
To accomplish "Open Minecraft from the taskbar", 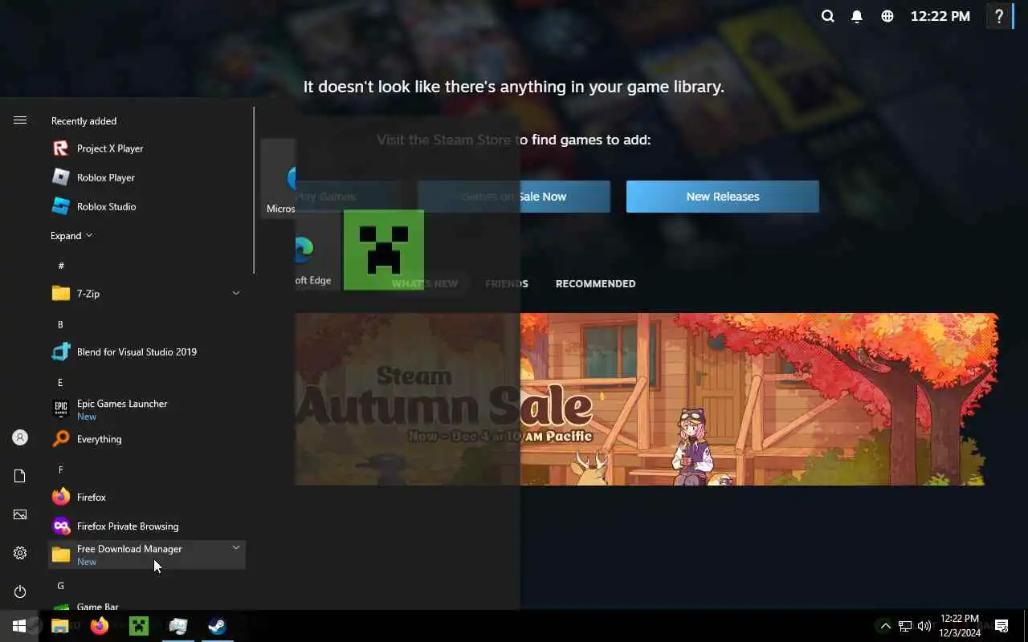I will (139, 626).
